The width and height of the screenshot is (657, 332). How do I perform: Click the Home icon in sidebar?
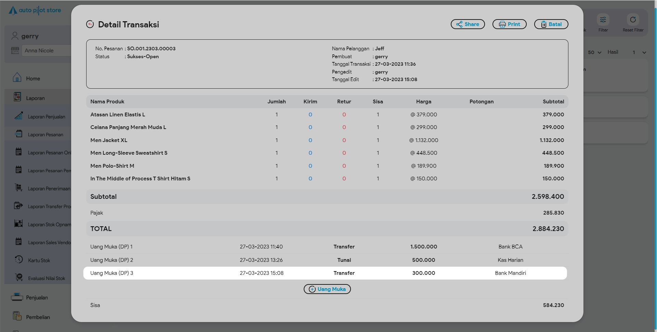[17, 78]
